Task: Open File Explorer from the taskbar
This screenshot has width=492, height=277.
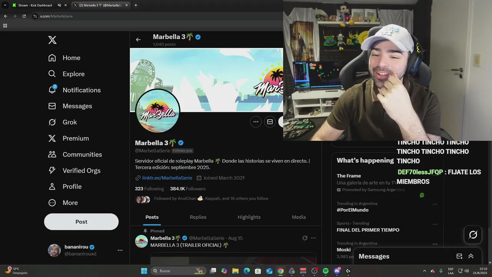Action: [x=235, y=271]
